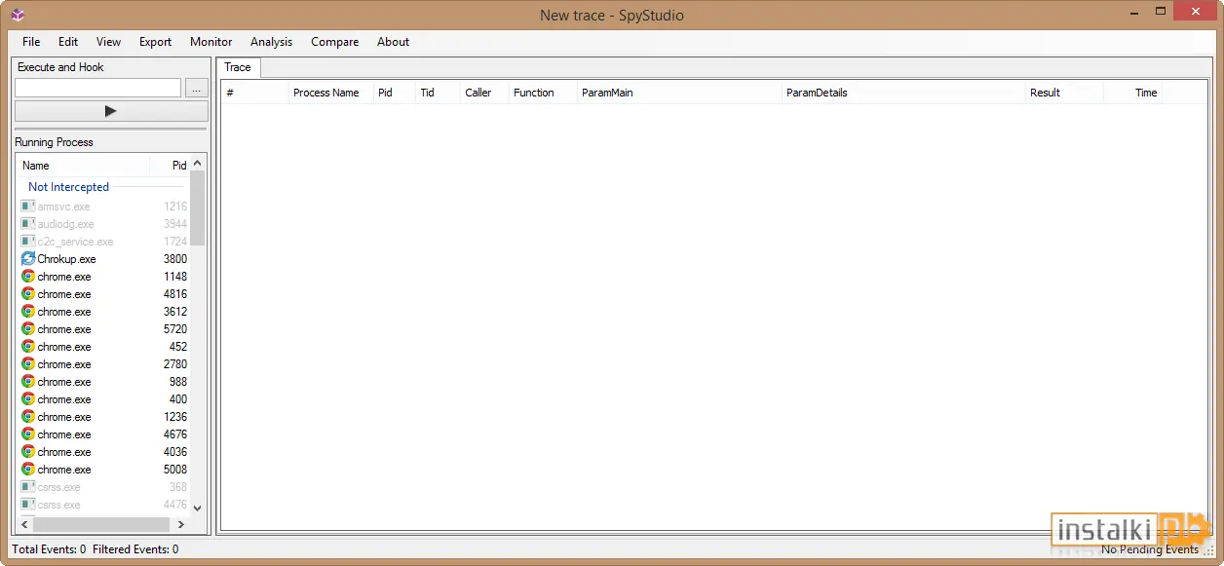This screenshot has width=1224, height=566.
Task: Select chrome.exe with Pid 988
Action: pyautogui.click(x=103, y=382)
